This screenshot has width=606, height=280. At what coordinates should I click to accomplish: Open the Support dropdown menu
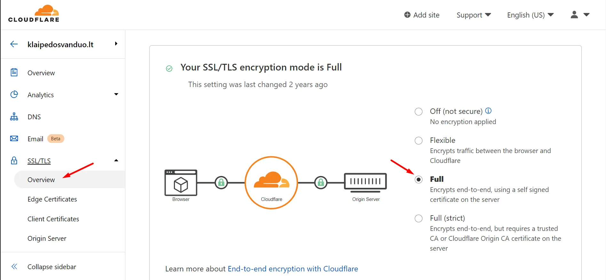(x=474, y=15)
